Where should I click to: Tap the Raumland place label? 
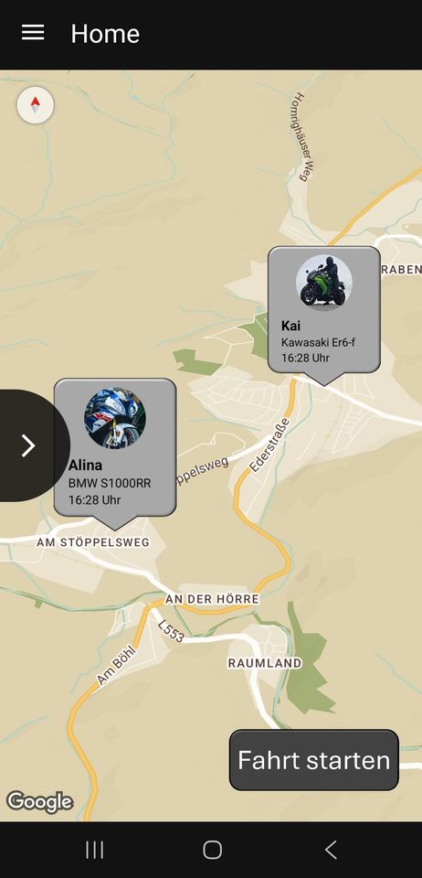pyautogui.click(x=265, y=663)
